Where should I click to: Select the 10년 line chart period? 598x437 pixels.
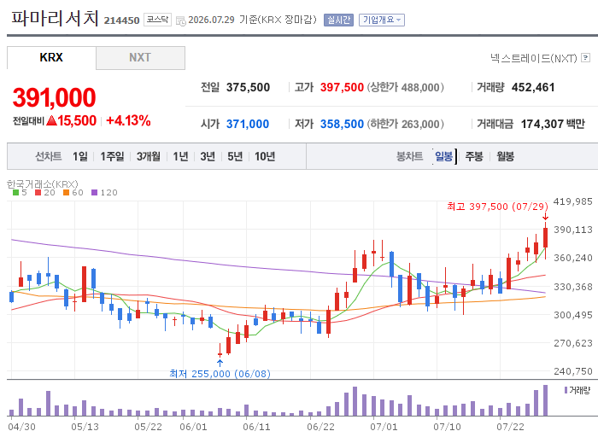click(265, 156)
